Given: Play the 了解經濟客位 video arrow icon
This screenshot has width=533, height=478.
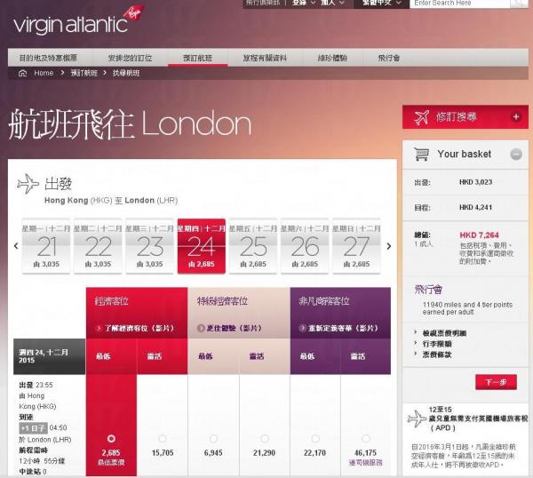Looking at the screenshot, I should pyautogui.click(x=99, y=329).
